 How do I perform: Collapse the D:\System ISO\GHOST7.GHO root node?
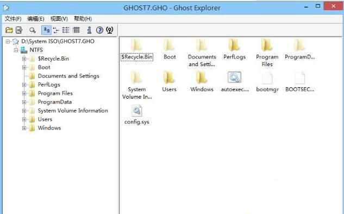(8, 41)
